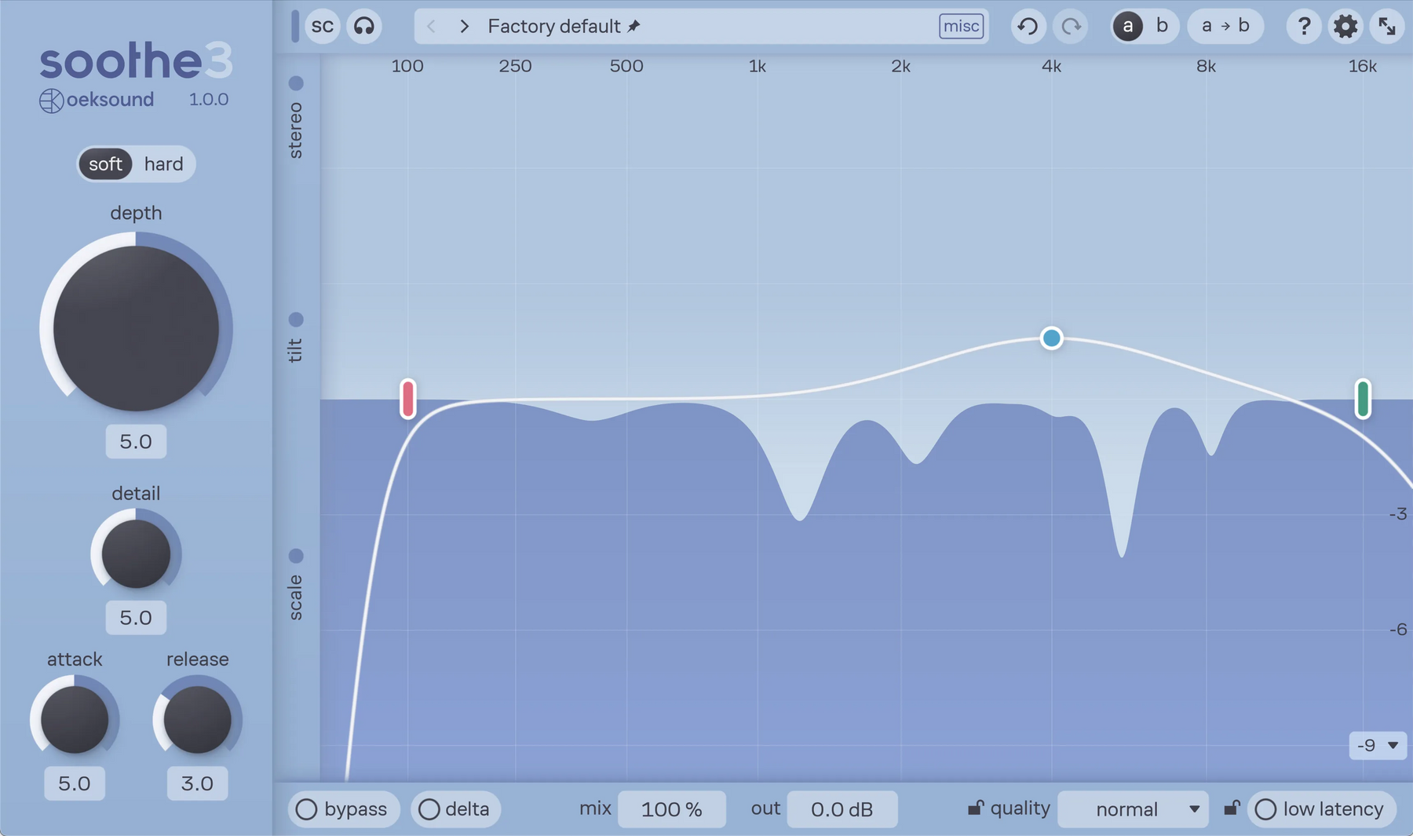1413x836 pixels.
Task: Select soft mode
Action: pyautogui.click(x=105, y=163)
